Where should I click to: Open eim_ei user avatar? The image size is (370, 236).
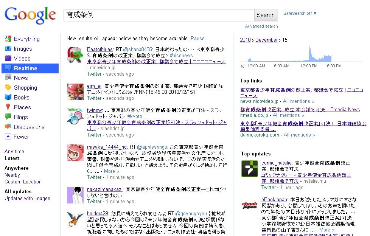pyautogui.click(x=75, y=92)
